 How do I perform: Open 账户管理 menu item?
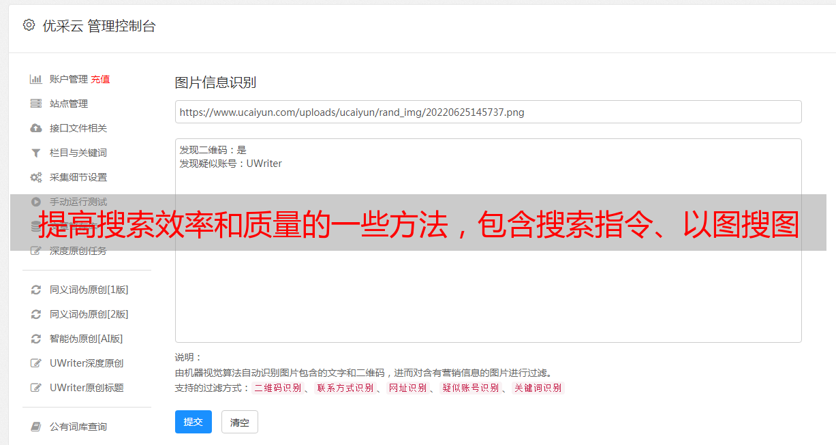(x=69, y=79)
